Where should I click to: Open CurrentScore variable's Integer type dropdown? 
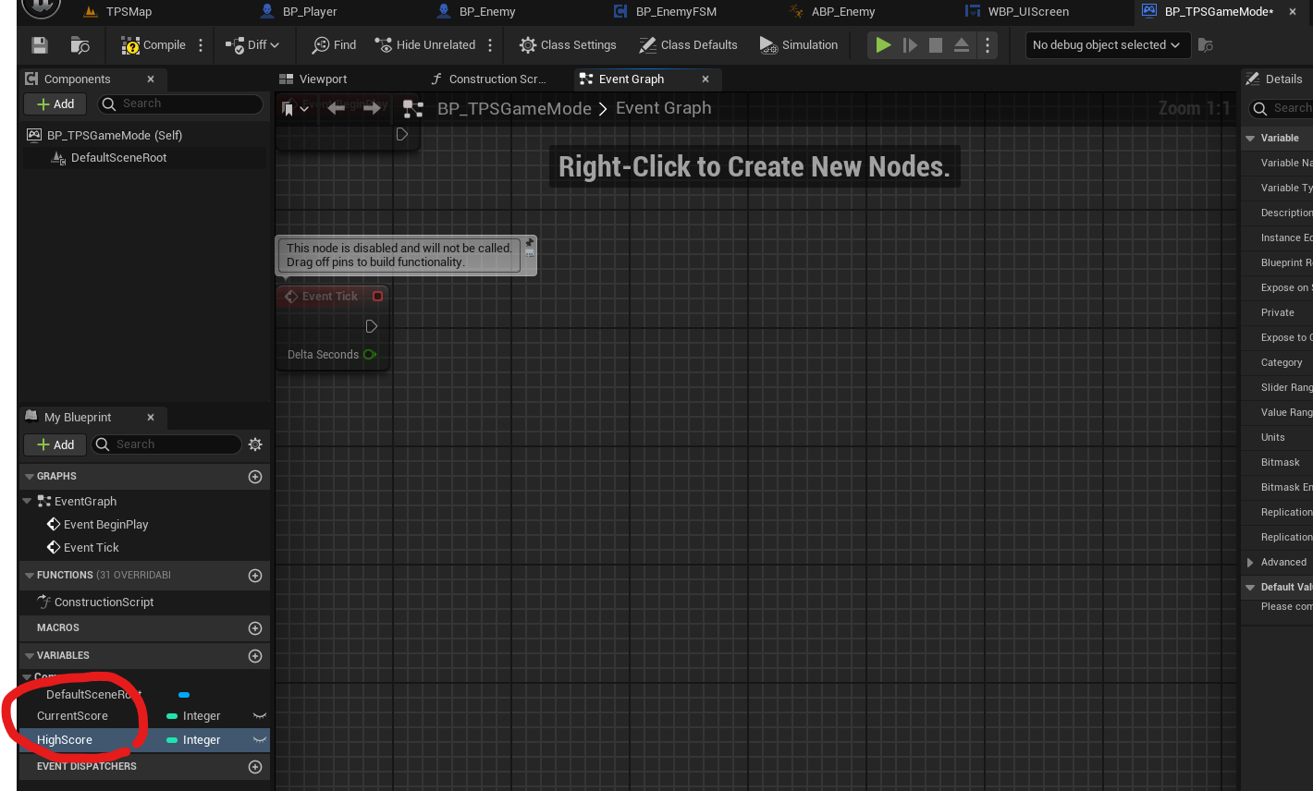193,716
